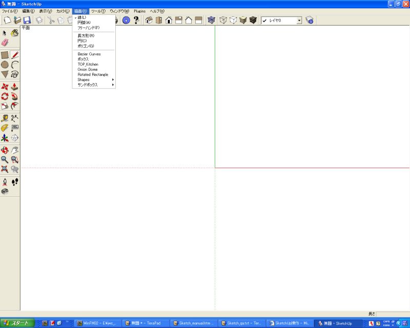The image size is (410, 328).
Task: Select the Zoom magnifier tool
Action: [x=5, y=159]
